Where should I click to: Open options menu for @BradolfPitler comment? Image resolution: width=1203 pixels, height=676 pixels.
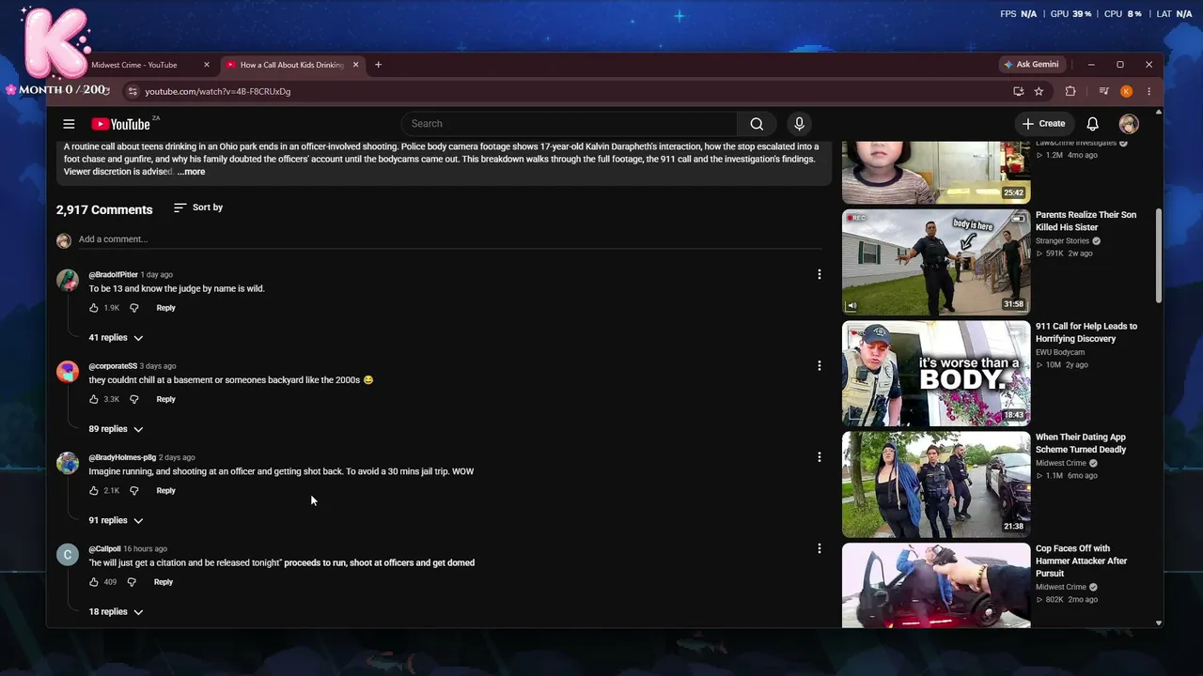click(820, 274)
